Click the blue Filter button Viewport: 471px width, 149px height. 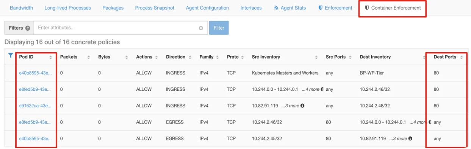(219, 28)
